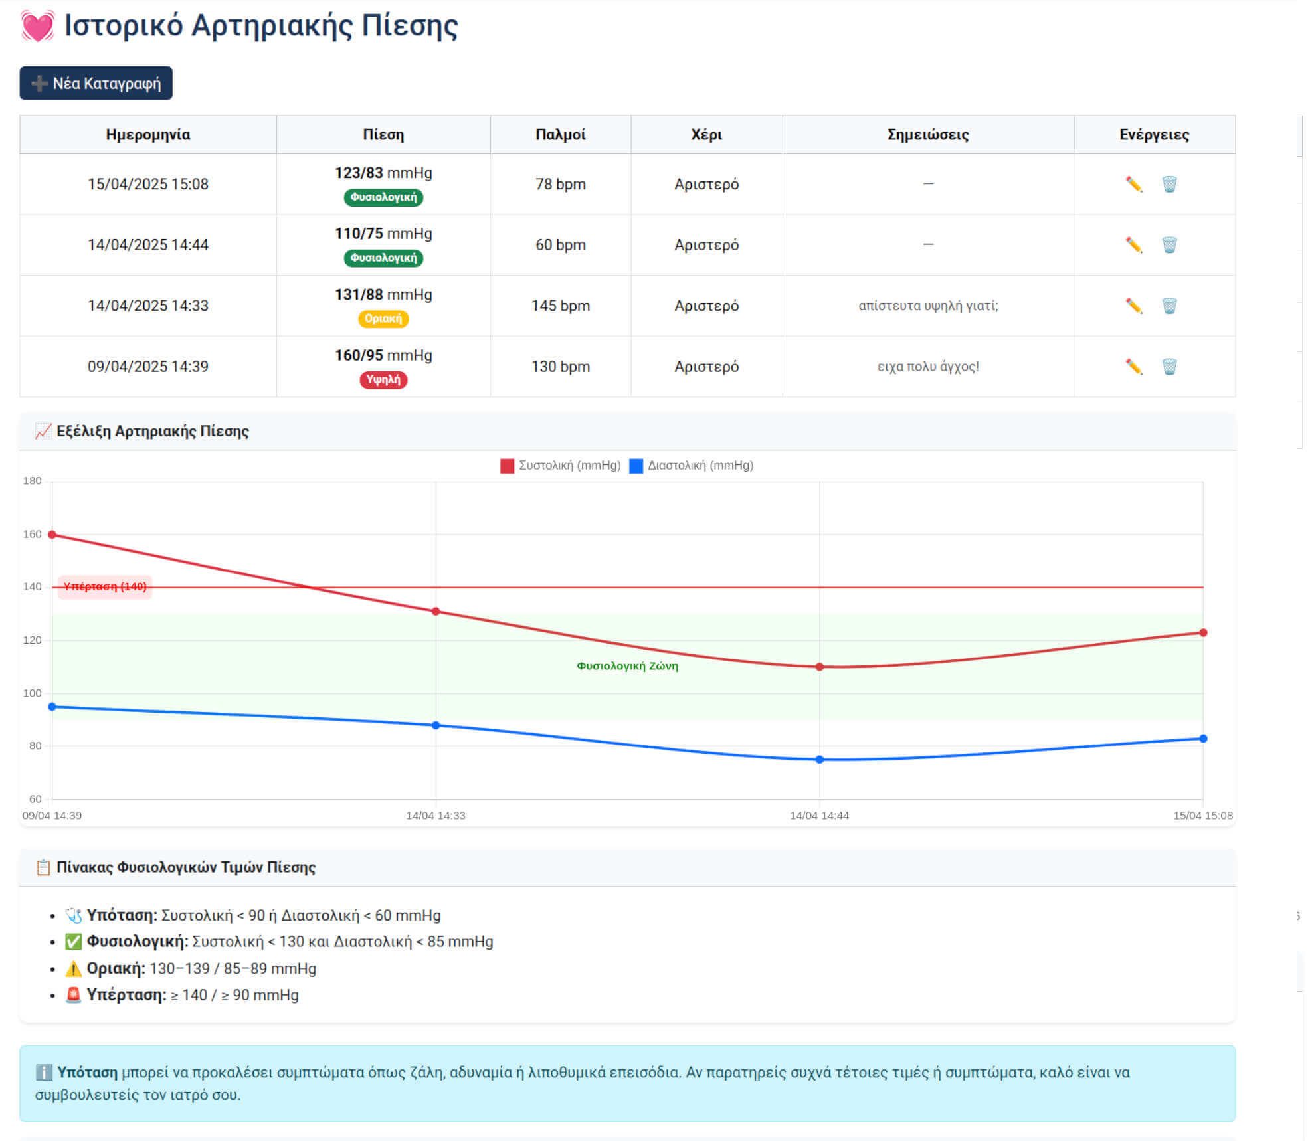The height and width of the screenshot is (1141, 1308).
Task: Edit the 110/75 mmHg entry
Action: tap(1133, 245)
